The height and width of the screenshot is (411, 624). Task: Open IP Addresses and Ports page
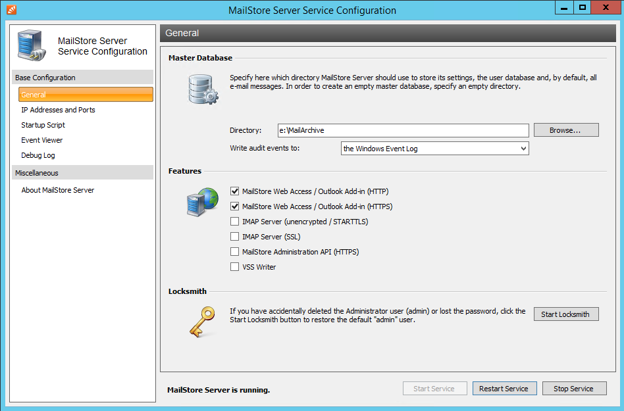58,110
